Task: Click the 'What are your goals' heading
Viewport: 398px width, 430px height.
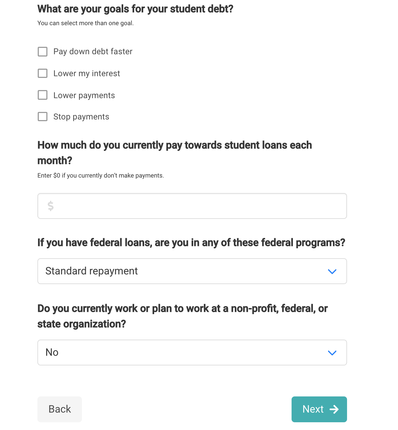Action: [x=135, y=9]
